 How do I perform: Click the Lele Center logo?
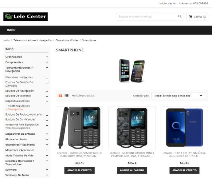tap(26, 17)
